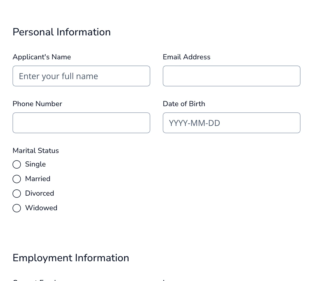The image size is (313, 281).
Task: Click the Widowed option label text
Action: point(41,208)
